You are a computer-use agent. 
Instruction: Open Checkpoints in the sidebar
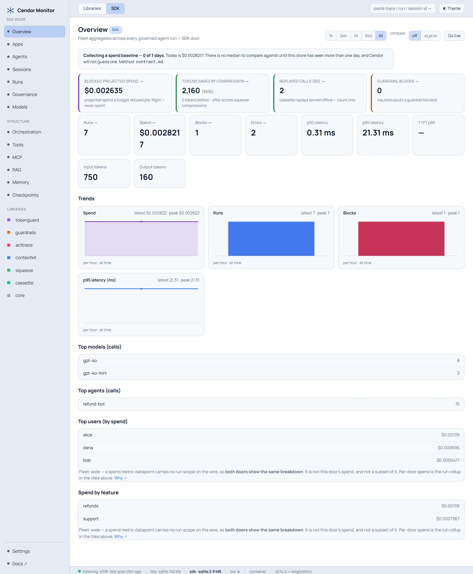pos(34,195)
